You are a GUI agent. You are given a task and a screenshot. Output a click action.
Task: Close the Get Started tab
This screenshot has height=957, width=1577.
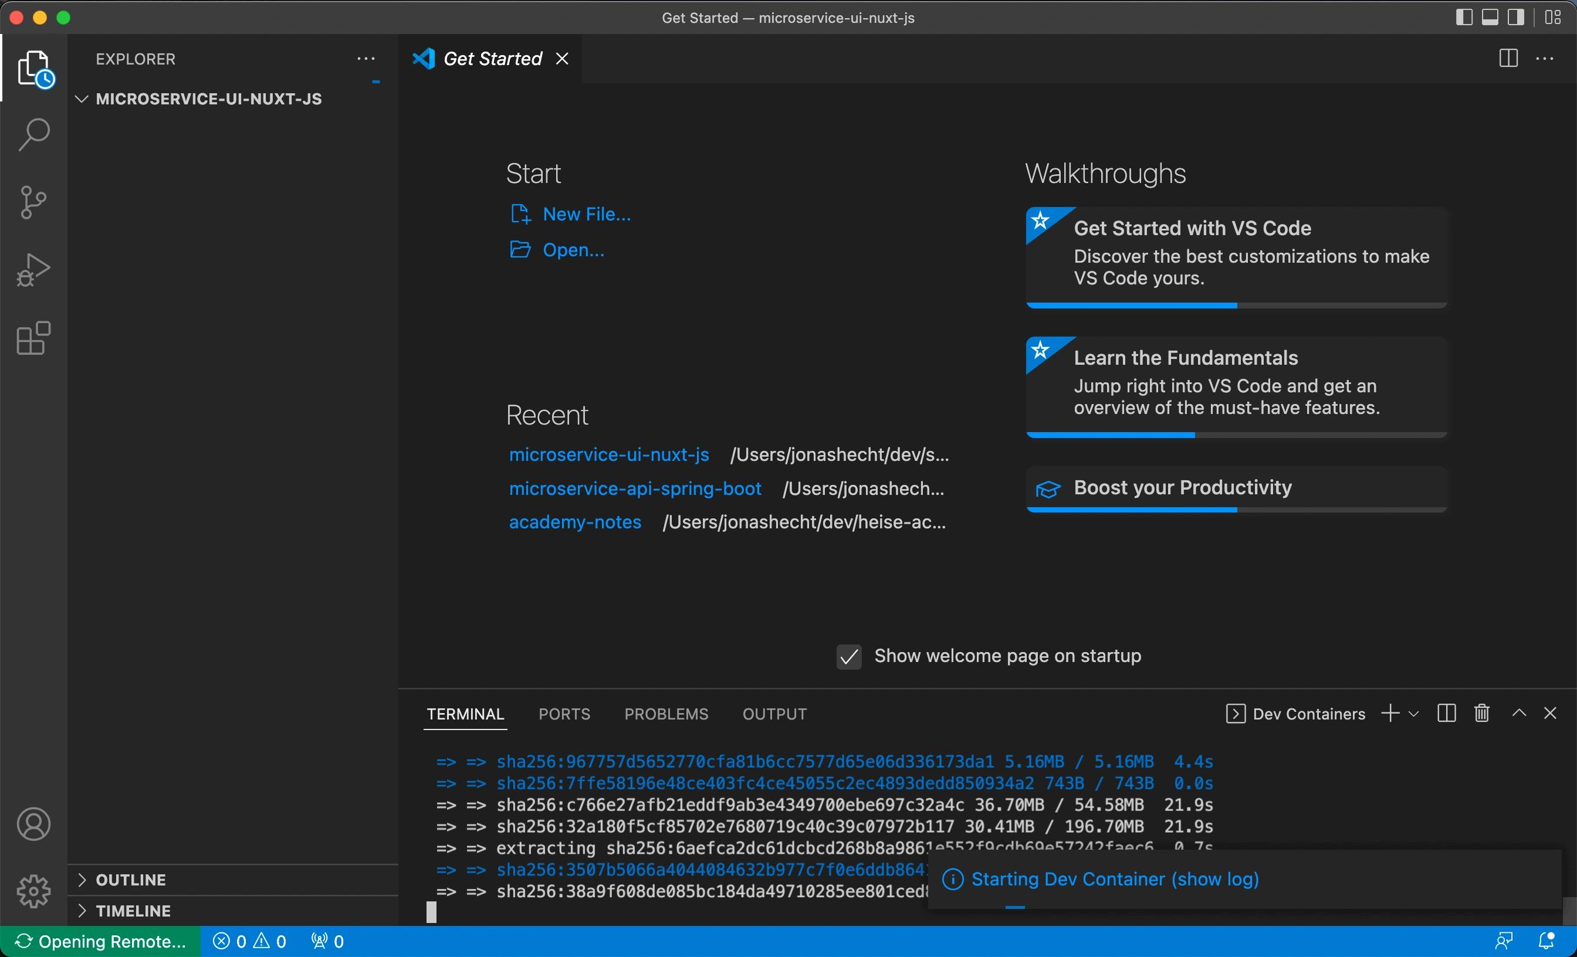562,59
